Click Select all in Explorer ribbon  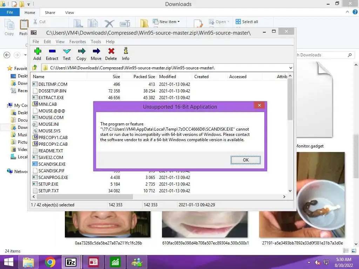[x=247, y=22]
